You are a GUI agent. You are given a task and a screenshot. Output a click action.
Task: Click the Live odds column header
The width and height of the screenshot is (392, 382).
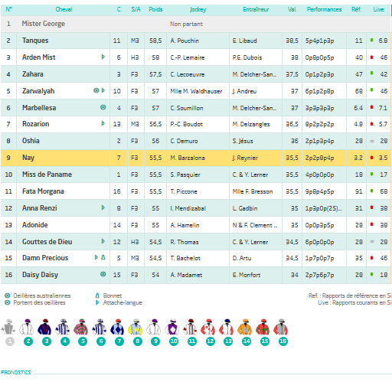click(x=378, y=9)
